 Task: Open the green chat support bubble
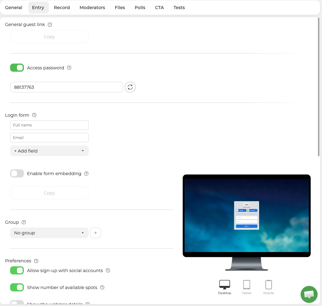309,294
